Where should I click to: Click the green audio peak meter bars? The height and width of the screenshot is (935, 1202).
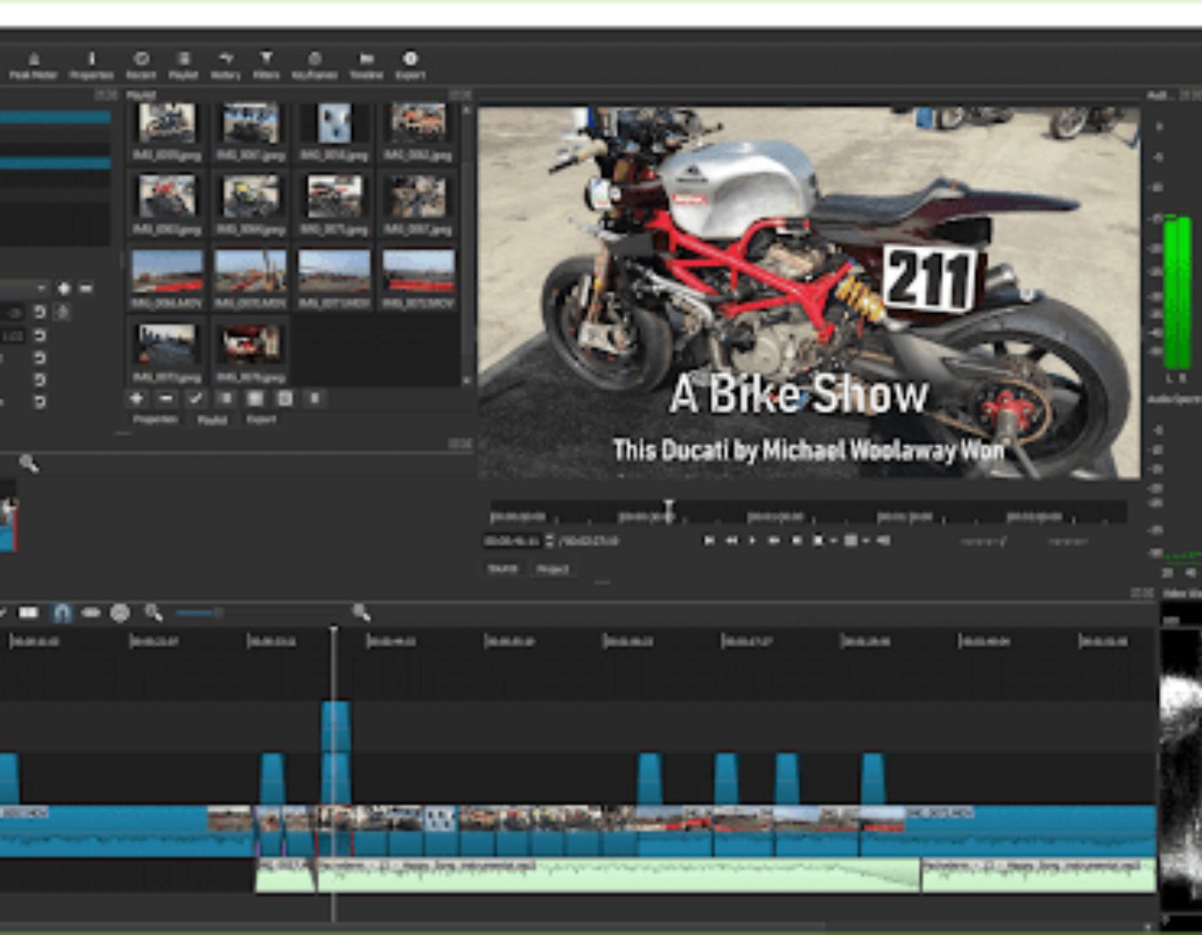[x=1176, y=292]
